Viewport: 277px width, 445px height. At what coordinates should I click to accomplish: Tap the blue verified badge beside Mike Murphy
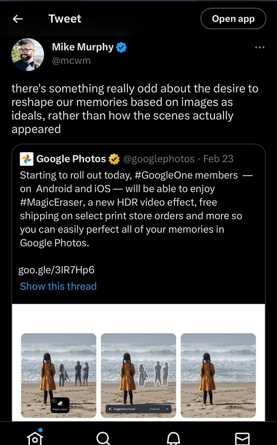[121, 47]
